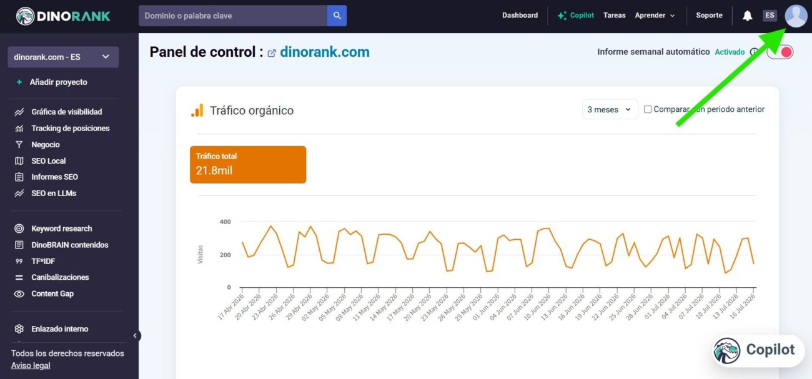Click the plus icon for Añadir proyecto
812x379 pixels.
click(19, 82)
